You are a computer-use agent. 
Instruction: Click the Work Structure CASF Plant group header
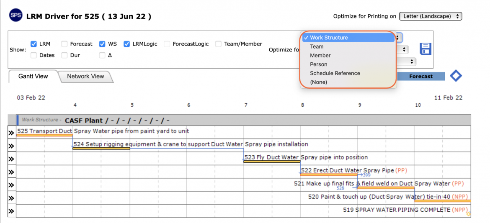tap(243, 120)
